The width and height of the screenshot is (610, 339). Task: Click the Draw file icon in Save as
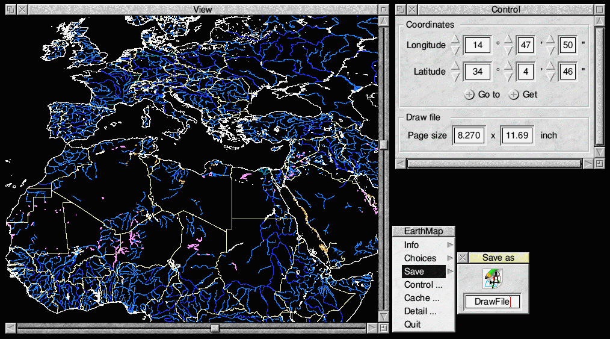point(493,279)
